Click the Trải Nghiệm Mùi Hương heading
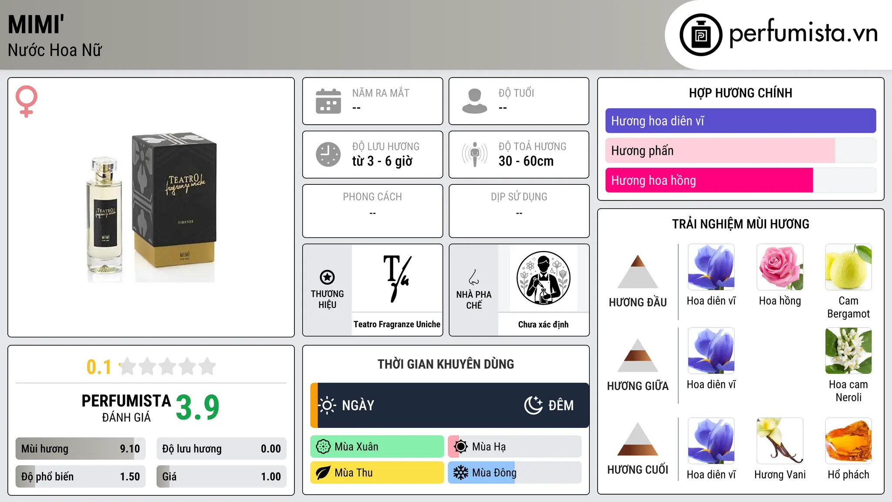Screen dimensions: 892x502 740,224
